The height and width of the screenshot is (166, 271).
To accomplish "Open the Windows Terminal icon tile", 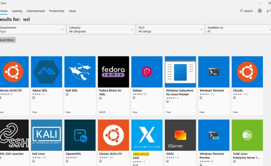I will click(x=214, y=72).
